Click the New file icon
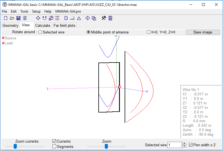Viewport: 223px width, 151px height. (6, 18)
